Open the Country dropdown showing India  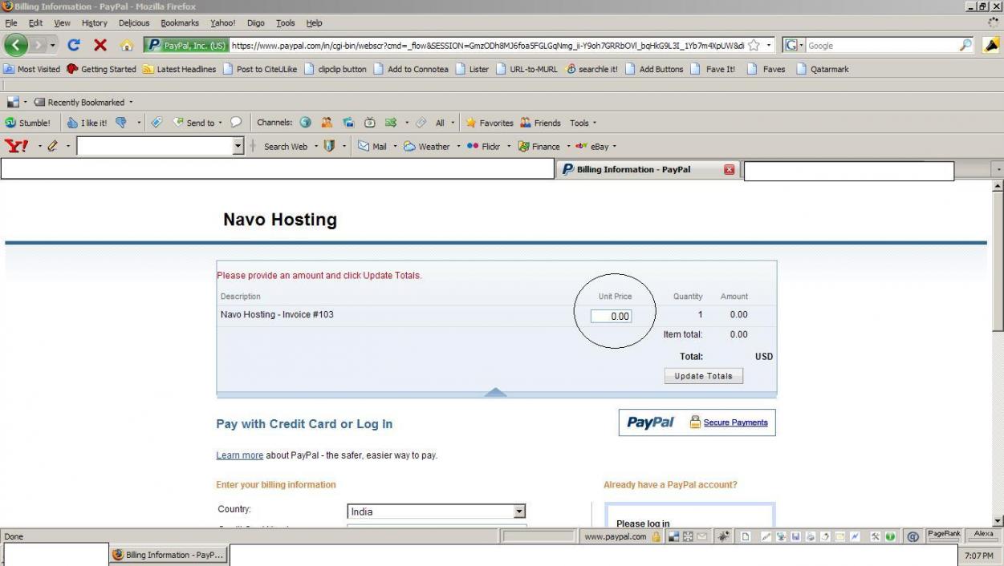(437, 511)
